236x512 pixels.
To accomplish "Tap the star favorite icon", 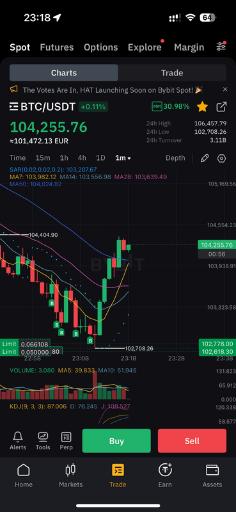I will (202, 107).
